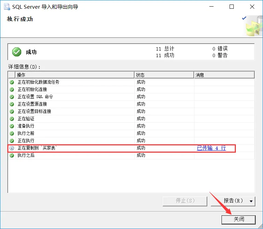Viewport: 263px width, 229px height.
Task: Click the green icon beside 正在验证
Action: [x=12, y=119]
